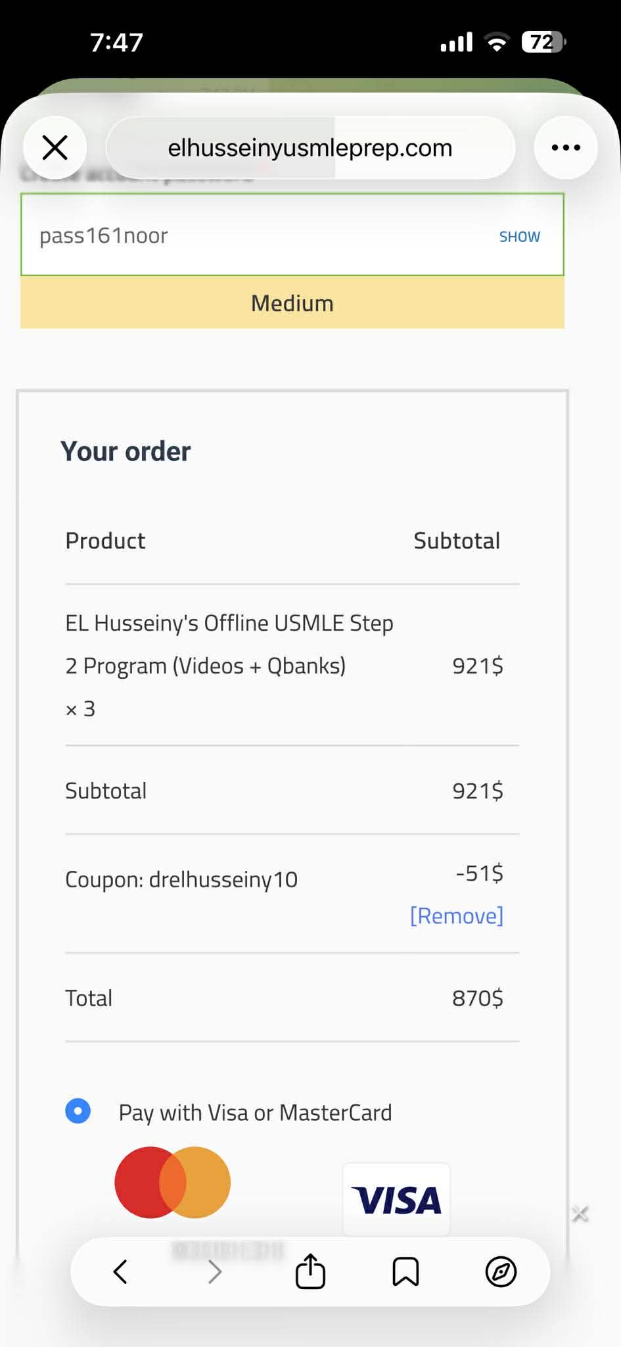Tap the VISA card logo
Viewport: 621px width, 1347px height.
[396, 1200]
